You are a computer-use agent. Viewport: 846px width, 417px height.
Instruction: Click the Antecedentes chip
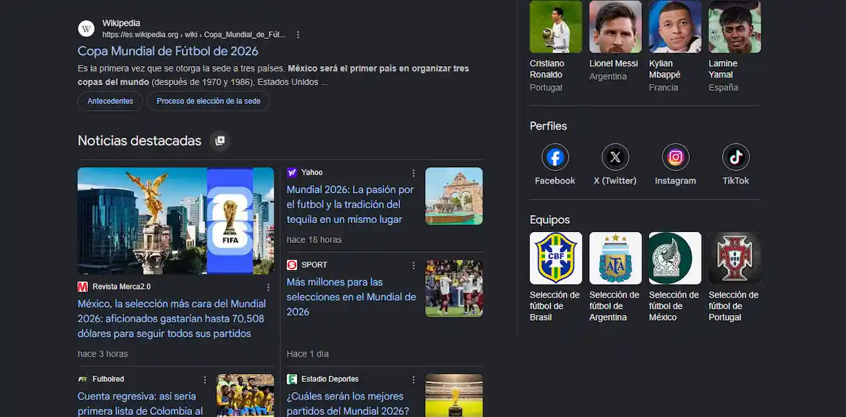click(110, 101)
